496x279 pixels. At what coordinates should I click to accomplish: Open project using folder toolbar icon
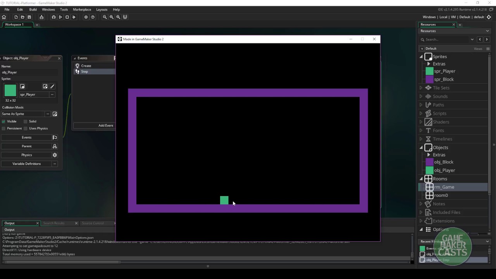click(22, 17)
